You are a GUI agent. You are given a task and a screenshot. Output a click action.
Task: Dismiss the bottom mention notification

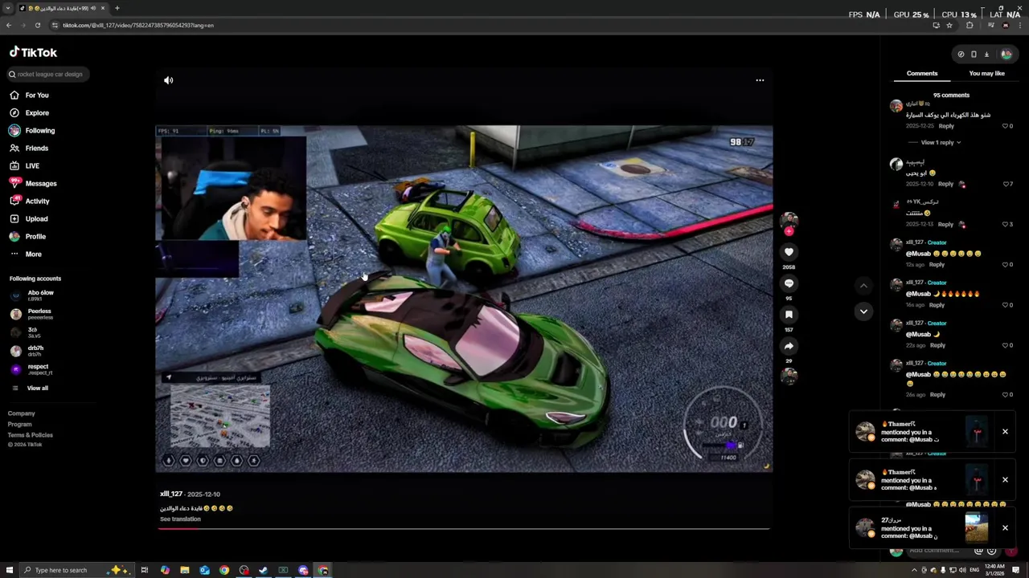pos(1005,528)
